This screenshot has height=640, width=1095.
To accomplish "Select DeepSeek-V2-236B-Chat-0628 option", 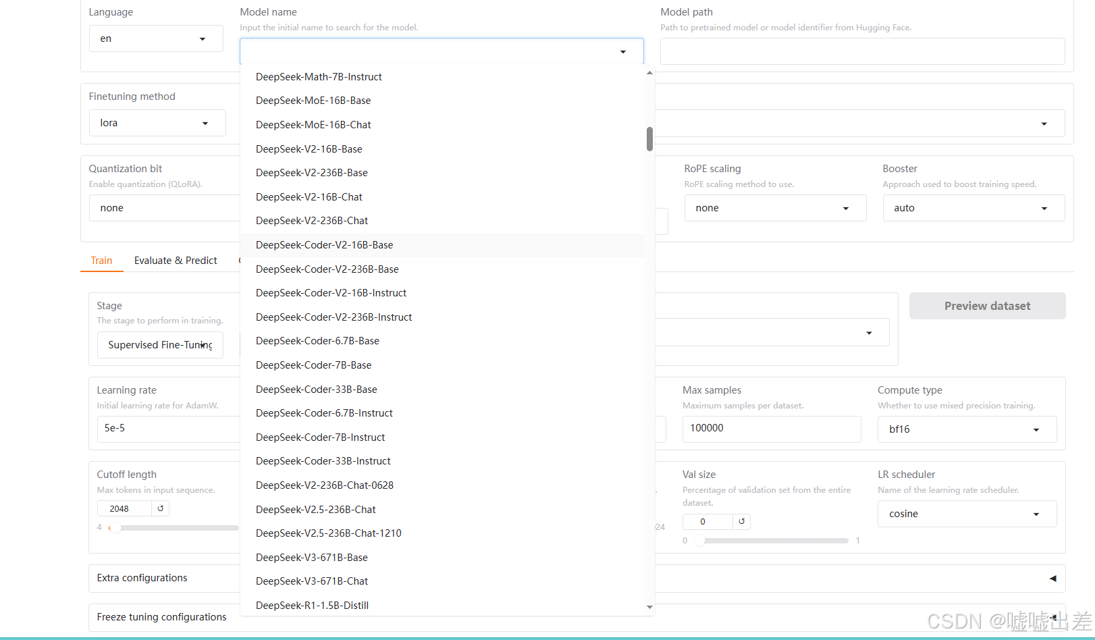I will (442, 485).
